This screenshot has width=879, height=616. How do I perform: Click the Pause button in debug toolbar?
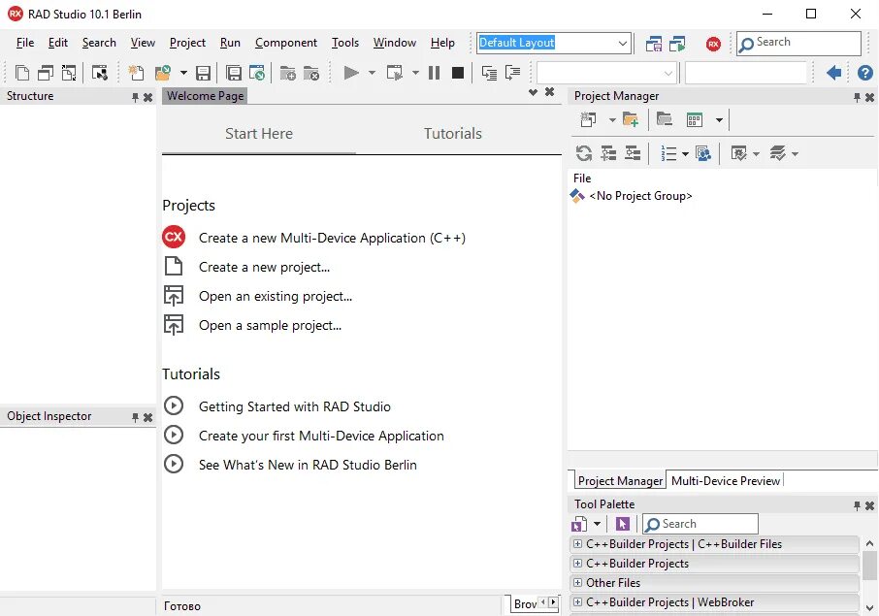tap(434, 73)
